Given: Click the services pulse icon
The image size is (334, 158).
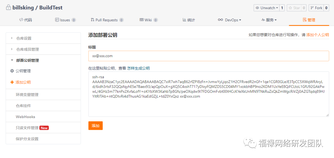Looking at the screenshot, I should coord(263,20).
